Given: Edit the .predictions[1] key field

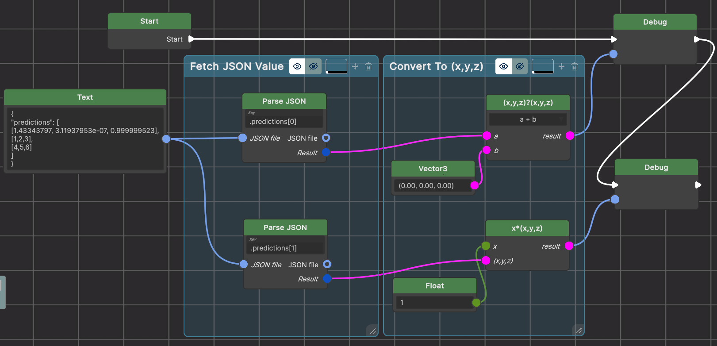Looking at the screenshot, I should click(285, 248).
